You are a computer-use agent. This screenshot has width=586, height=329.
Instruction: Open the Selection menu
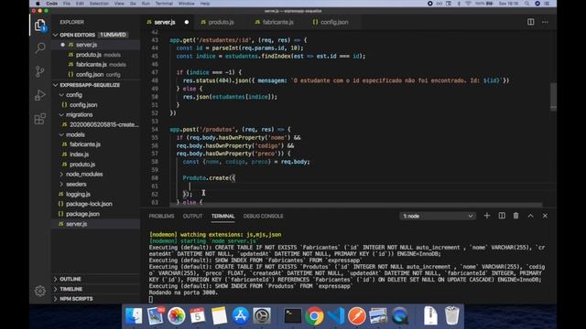click(99, 4)
